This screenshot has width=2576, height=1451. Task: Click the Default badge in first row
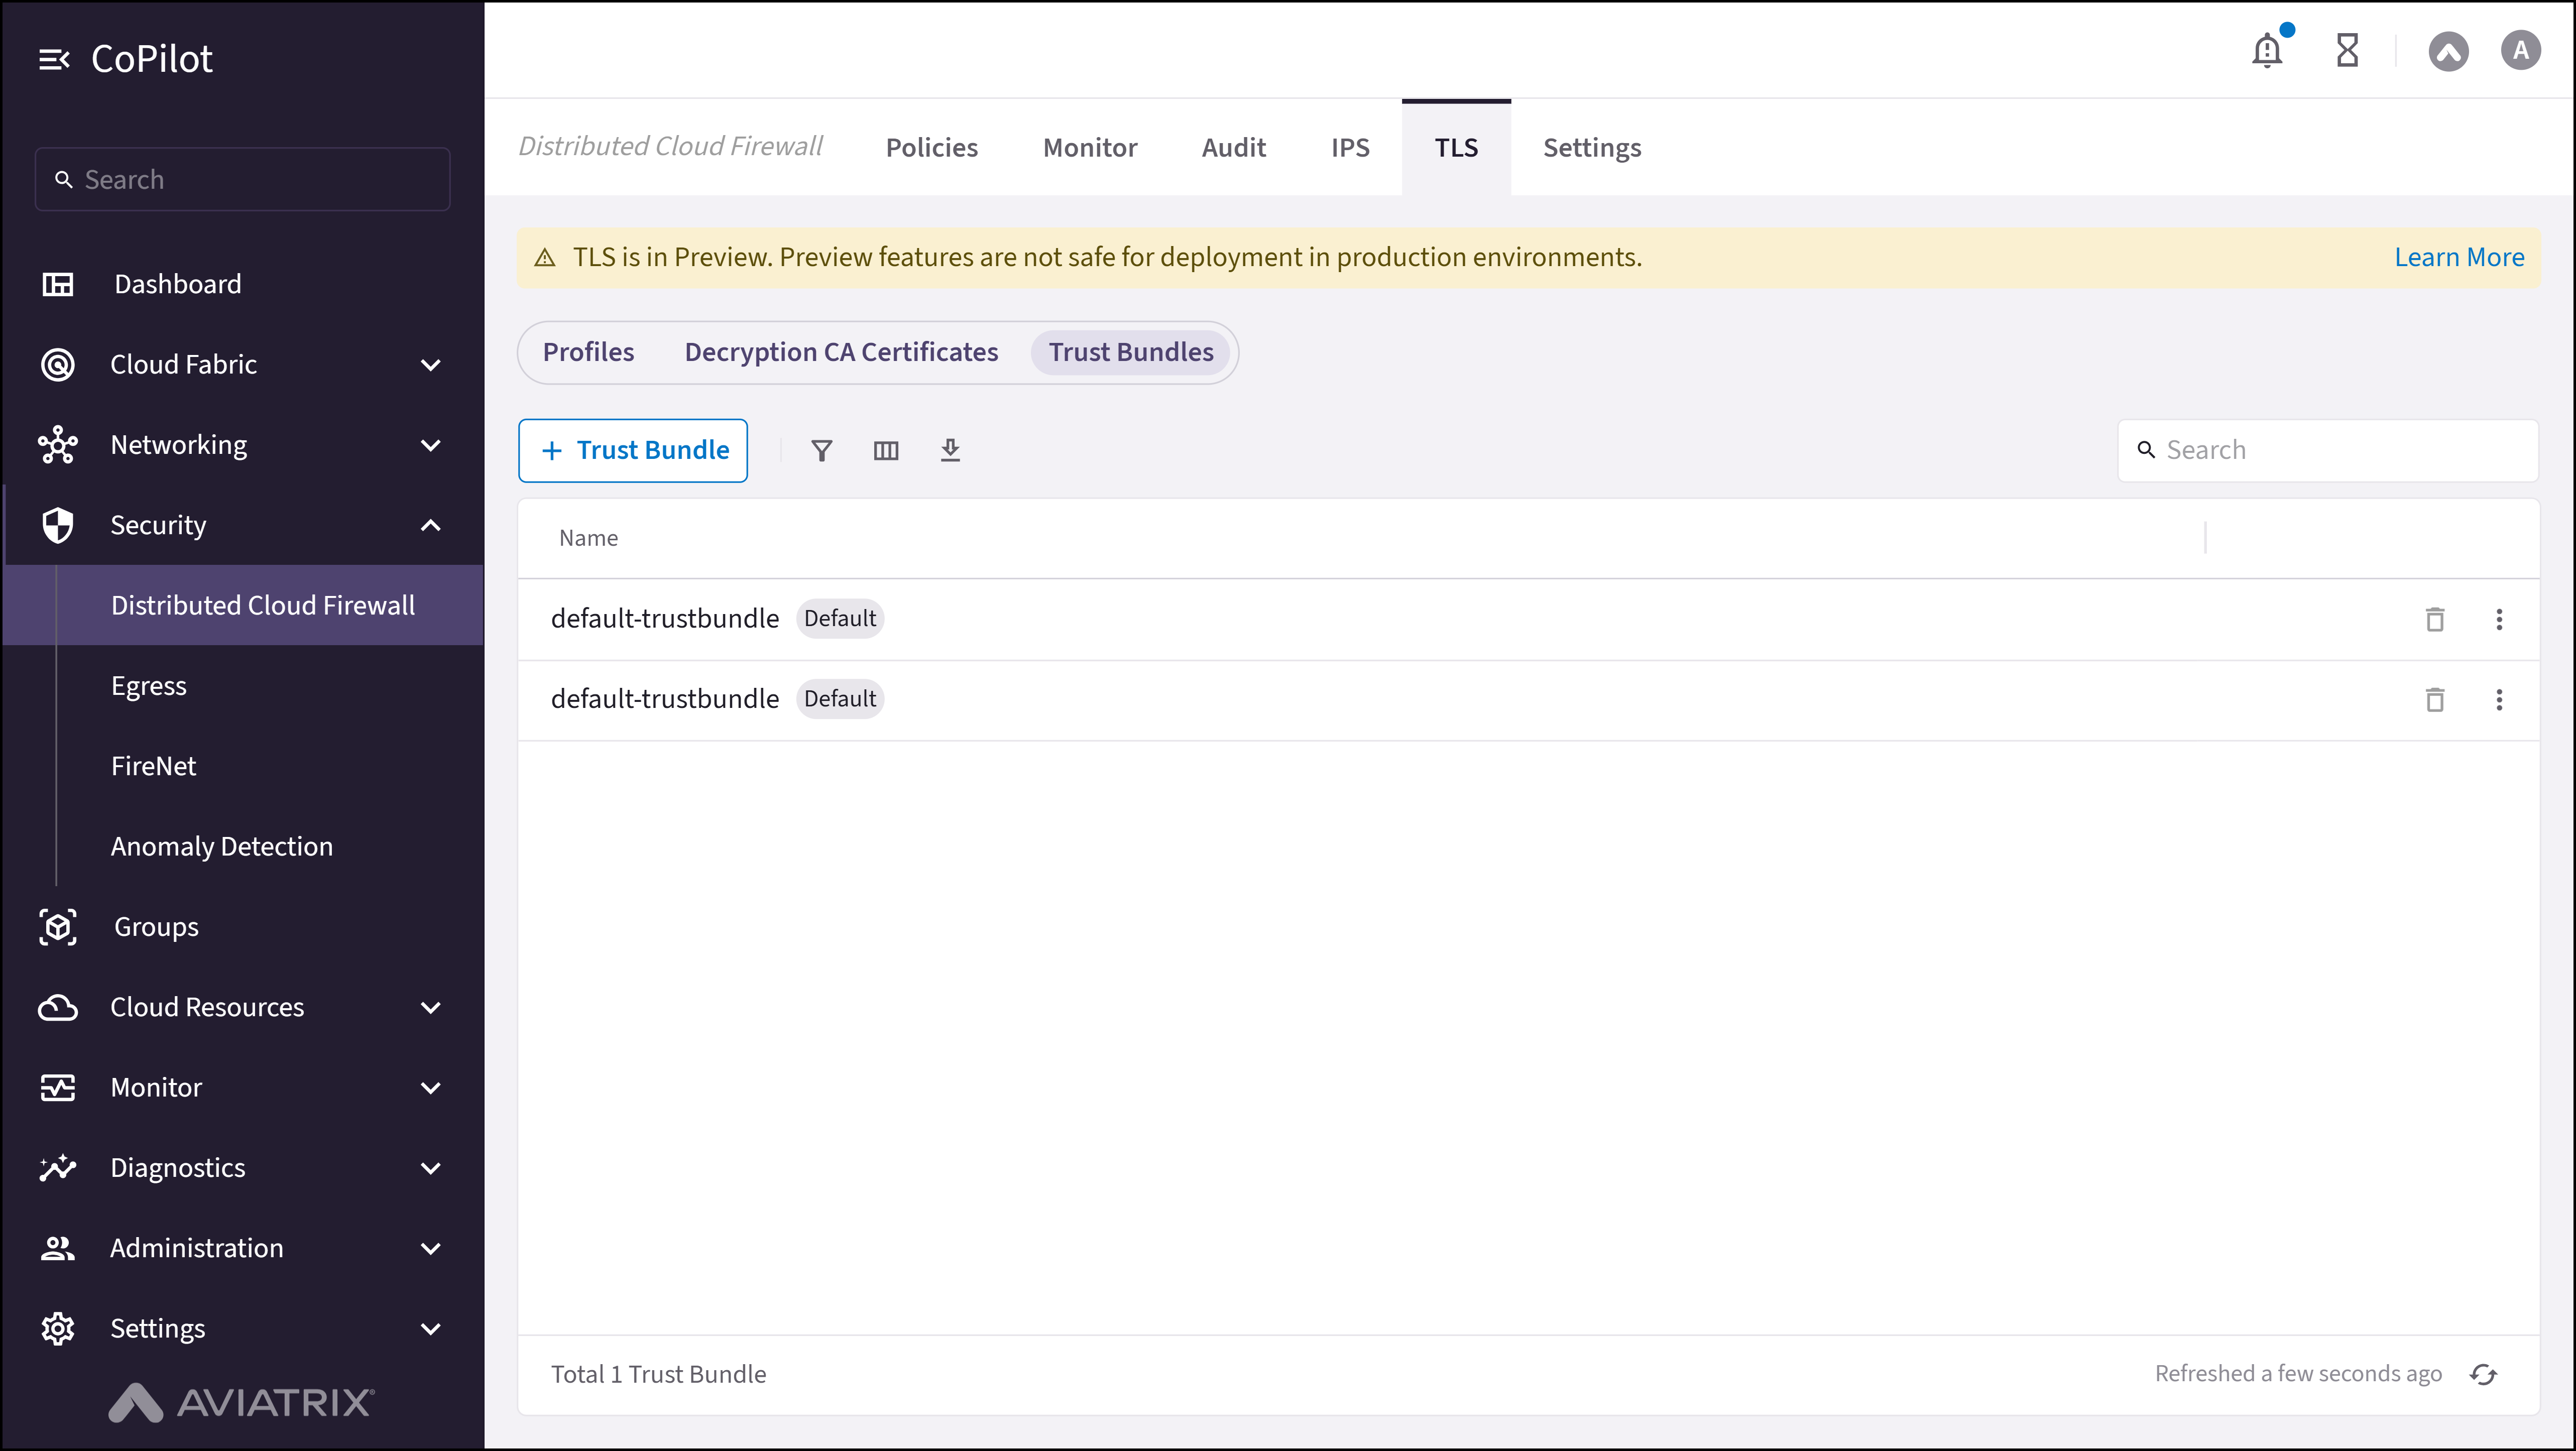pos(840,619)
